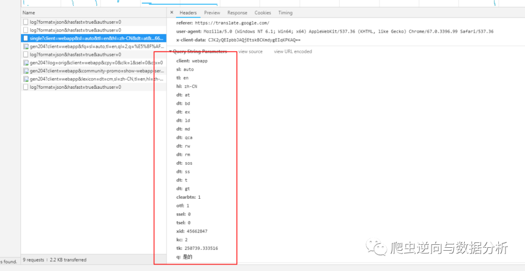The width and height of the screenshot is (525, 271).
Task: Open the Response tab
Action: pyautogui.click(x=237, y=13)
